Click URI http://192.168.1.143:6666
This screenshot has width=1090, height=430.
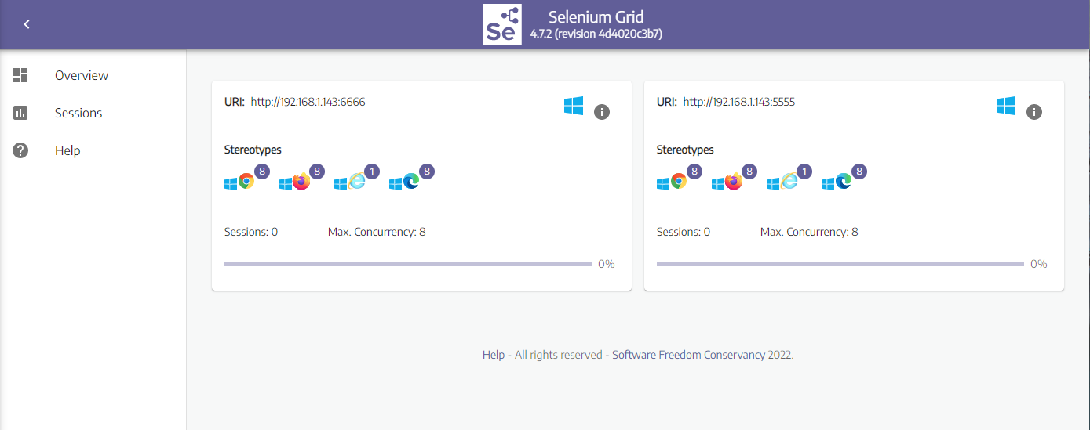(295, 102)
